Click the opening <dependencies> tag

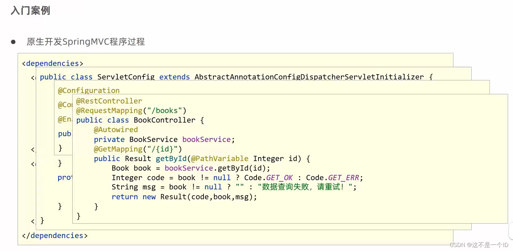coord(53,63)
